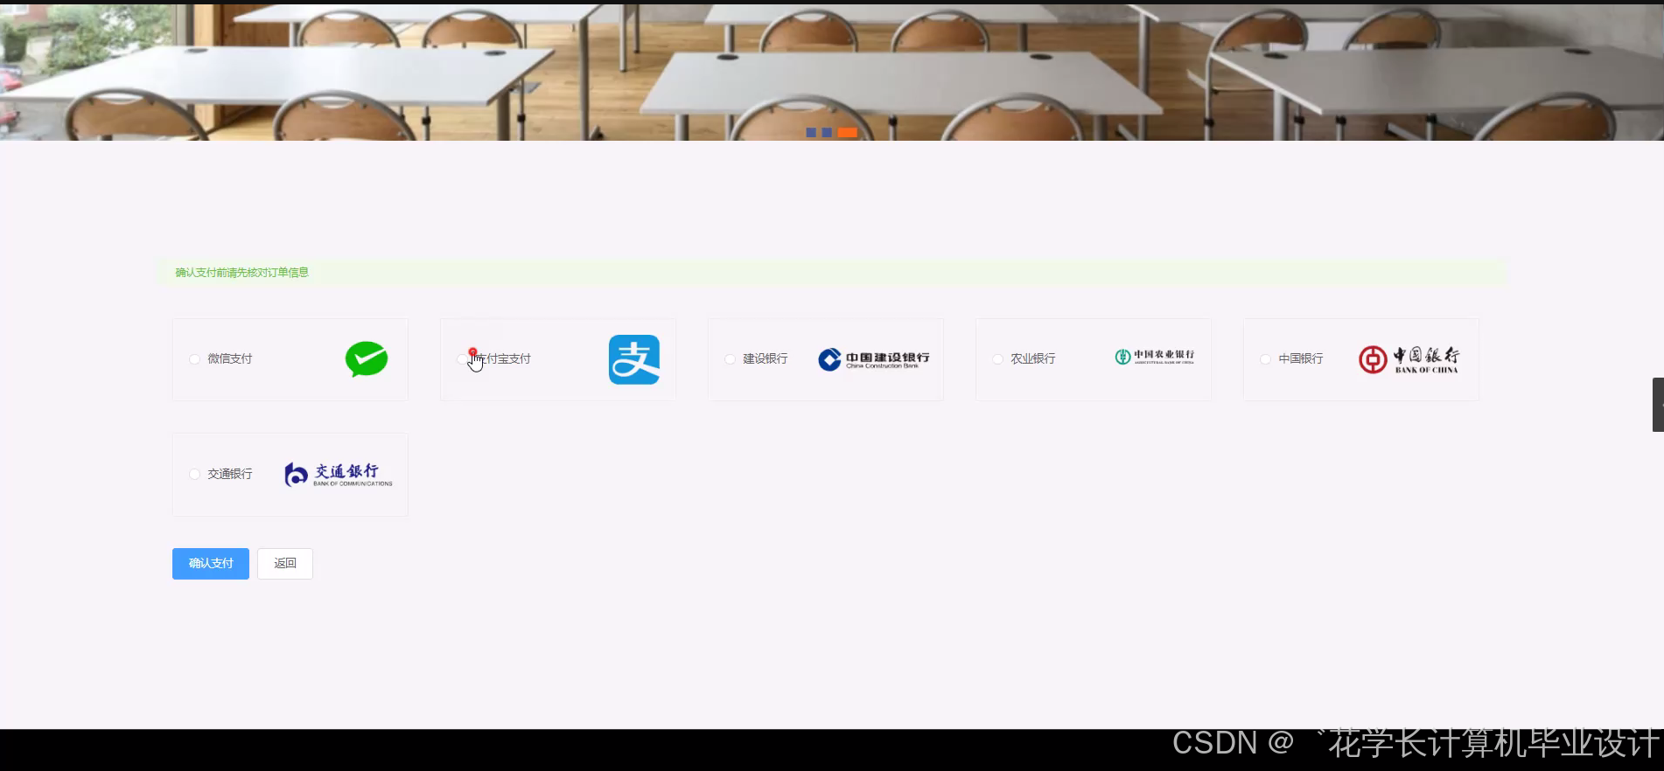Click the China Construction Bank logo
1664x771 pixels.
point(874,359)
